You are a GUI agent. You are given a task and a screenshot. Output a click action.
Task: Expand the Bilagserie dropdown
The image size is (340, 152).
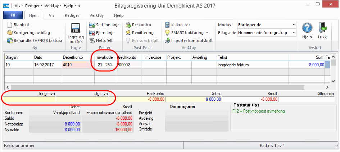(x=294, y=33)
